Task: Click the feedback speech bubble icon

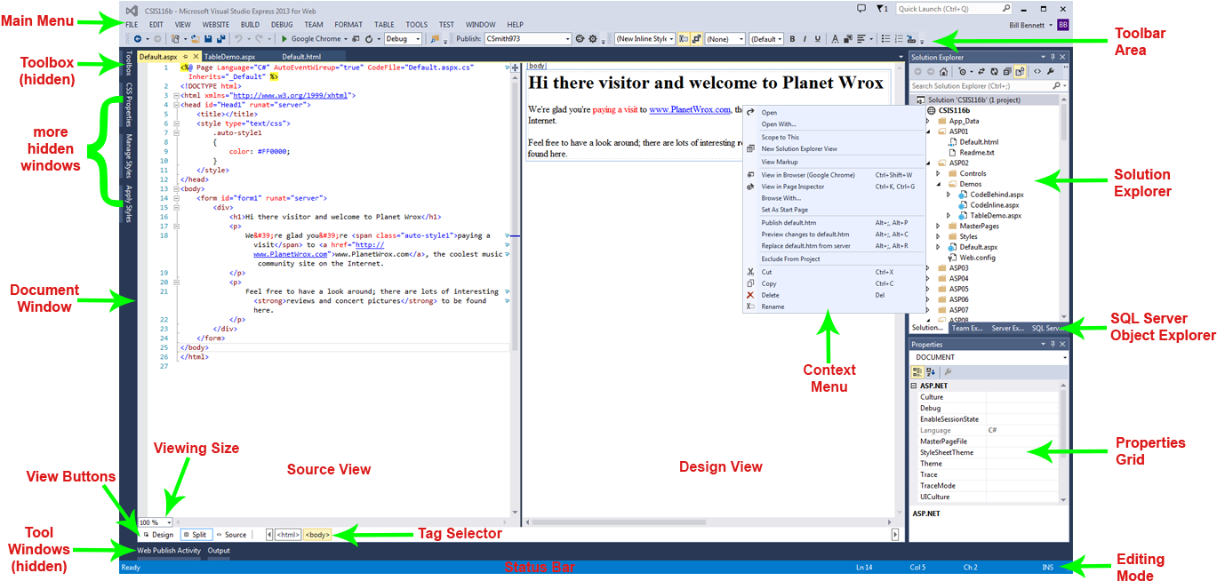Action: pos(861,9)
